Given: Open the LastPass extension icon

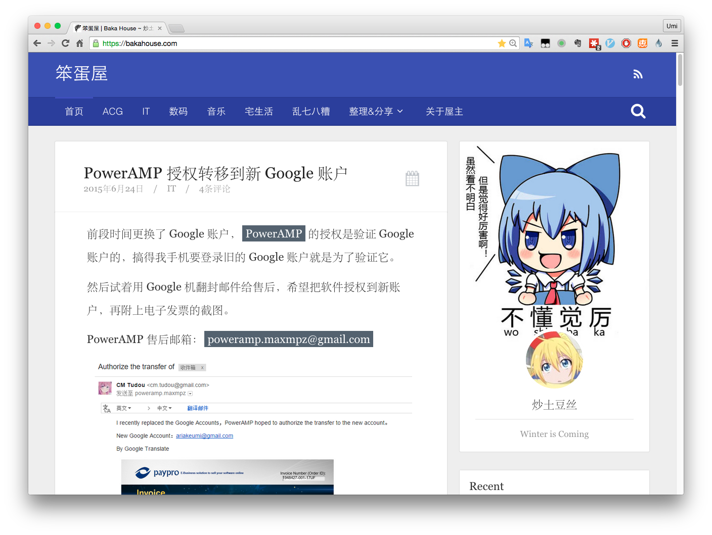Looking at the screenshot, I should pos(594,43).
